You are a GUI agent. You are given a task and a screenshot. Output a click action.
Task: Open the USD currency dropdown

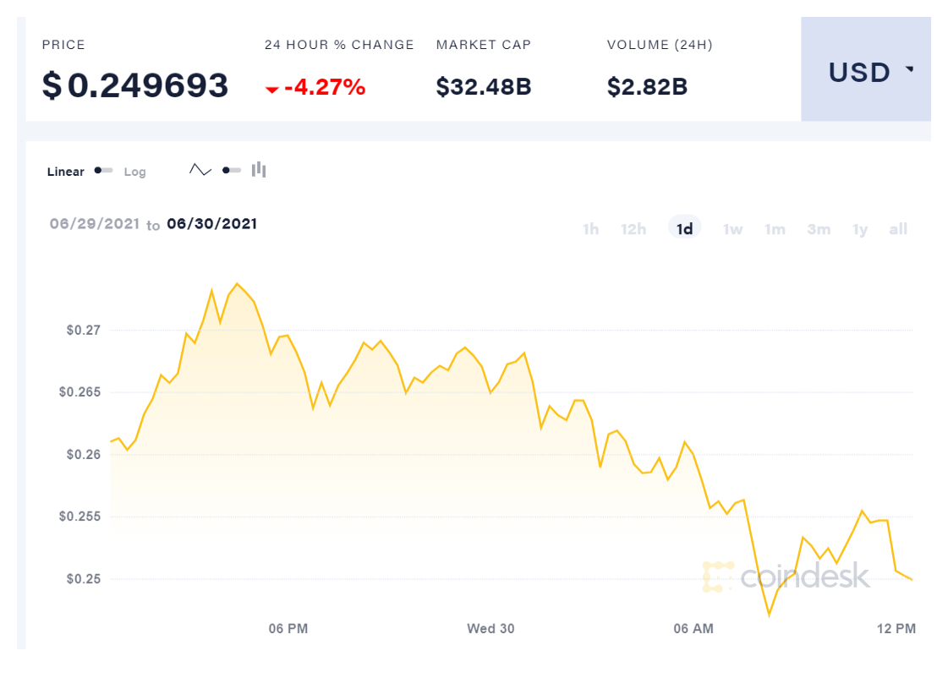click(865, 73)
